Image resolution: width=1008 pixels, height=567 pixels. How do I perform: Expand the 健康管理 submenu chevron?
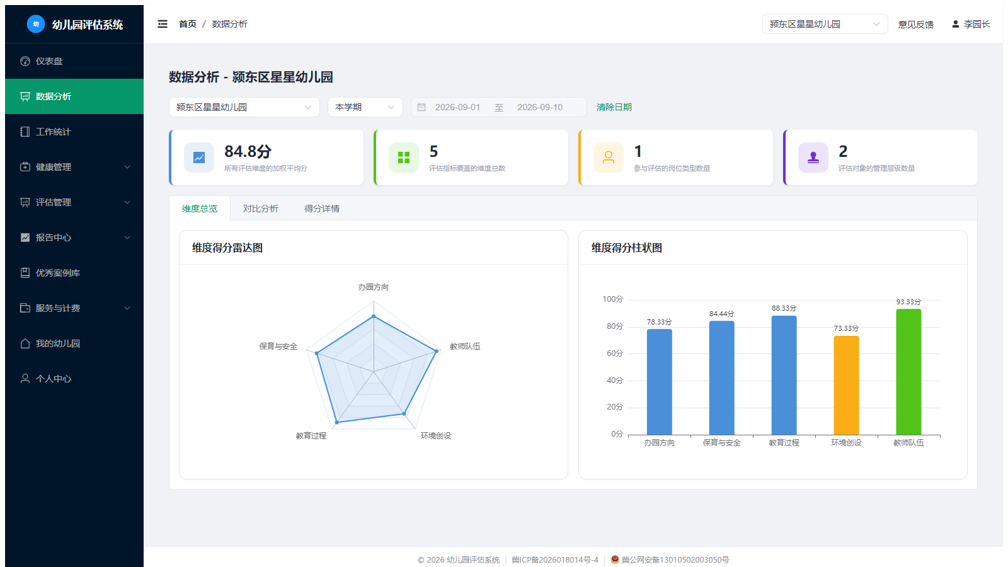(x=127, y=167)
